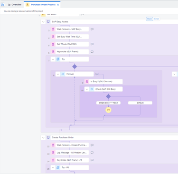Select the Wait (Screen) - SAP Easy step

70,29
